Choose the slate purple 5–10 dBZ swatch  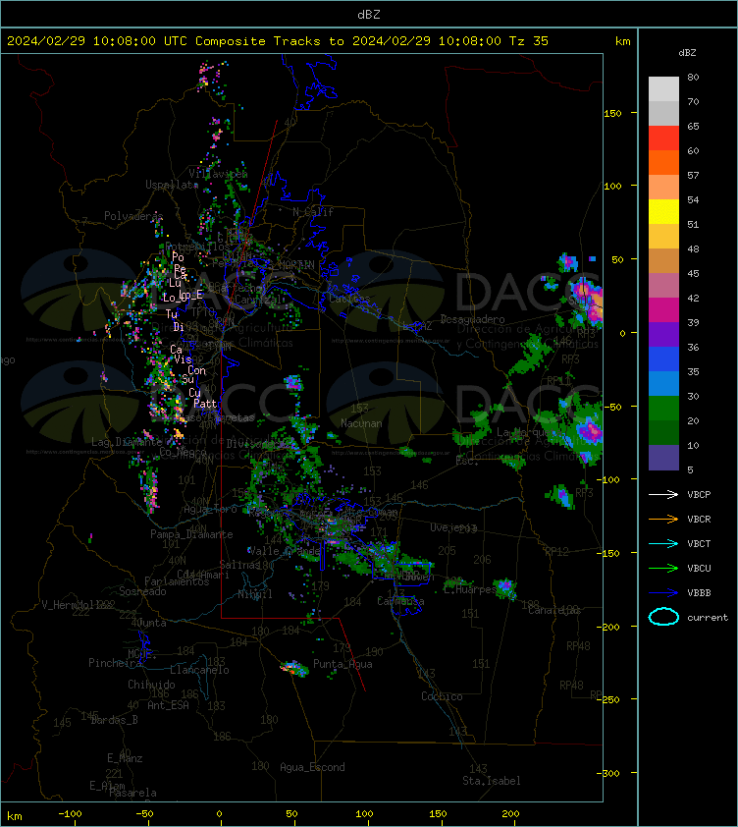[663, 458]
